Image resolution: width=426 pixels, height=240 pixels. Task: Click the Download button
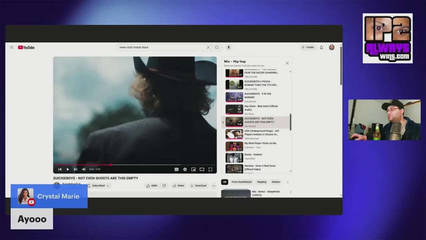(x=198, y=186)
